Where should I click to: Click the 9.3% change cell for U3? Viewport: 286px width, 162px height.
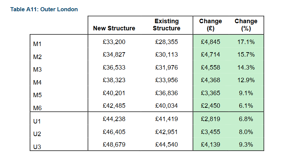tap(246, 145)
